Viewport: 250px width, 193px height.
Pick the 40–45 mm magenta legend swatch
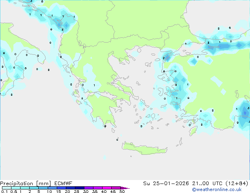pos(107,188)
